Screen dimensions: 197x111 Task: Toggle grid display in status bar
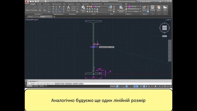[117, 86]
